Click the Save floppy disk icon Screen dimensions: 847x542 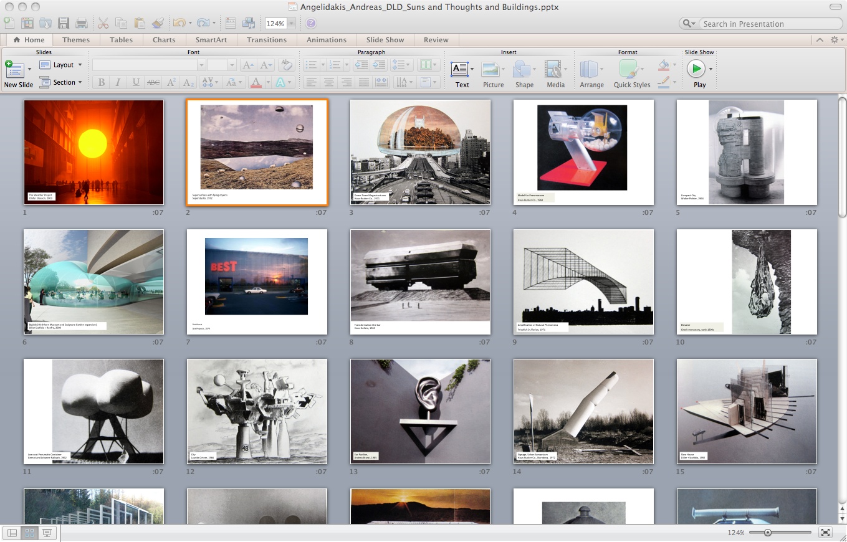coord(63,23)
